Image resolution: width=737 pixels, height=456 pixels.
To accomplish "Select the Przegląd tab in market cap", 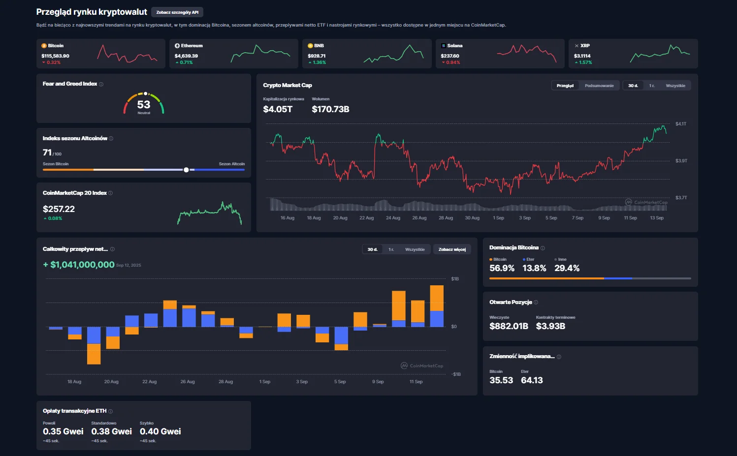I will click(x=565, y=86).
